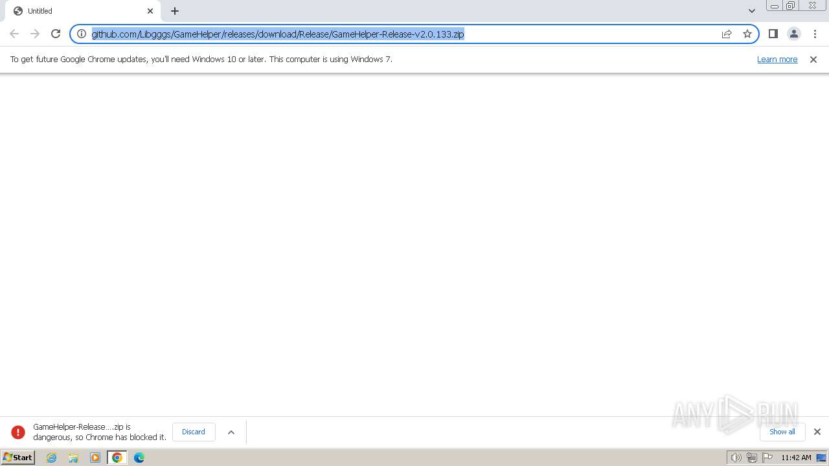
Task: Open the Learn more link
Action: pyautogui.click(x=777, y=59)
